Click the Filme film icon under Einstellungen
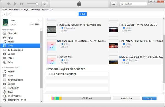Image resolution: width=165 pixels, height=107 pixels. (x=4, y=46)
